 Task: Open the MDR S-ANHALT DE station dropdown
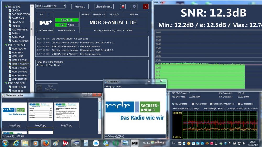(51, 6)
